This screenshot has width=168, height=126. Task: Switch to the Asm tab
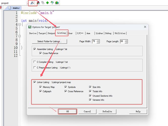point(88,33)
